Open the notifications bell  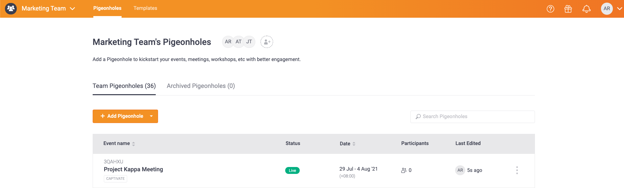587,9
